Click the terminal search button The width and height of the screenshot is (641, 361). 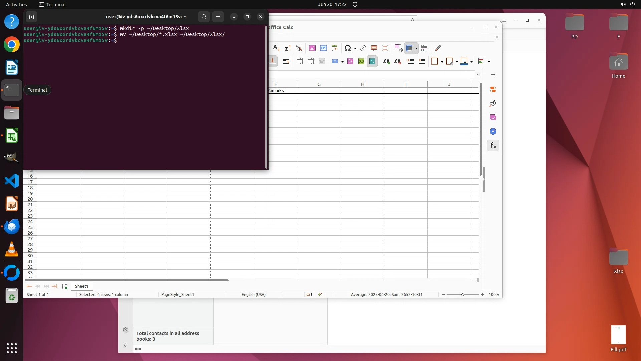tap(204, 17)
